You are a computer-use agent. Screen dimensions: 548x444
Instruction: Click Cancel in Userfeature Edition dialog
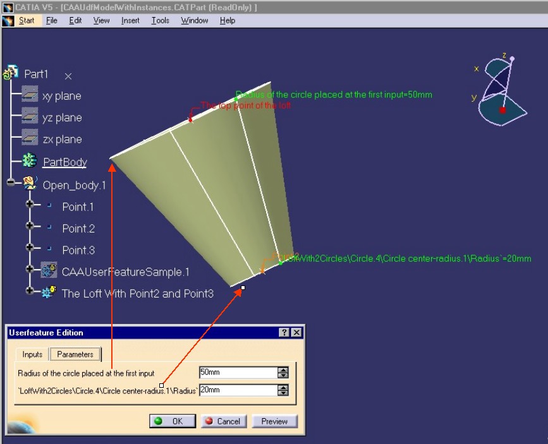(x=224, y=421)
